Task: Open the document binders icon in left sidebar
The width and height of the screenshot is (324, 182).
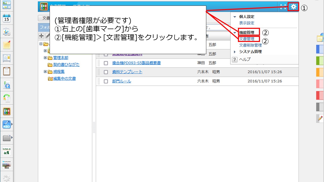Action: point(7,111)
